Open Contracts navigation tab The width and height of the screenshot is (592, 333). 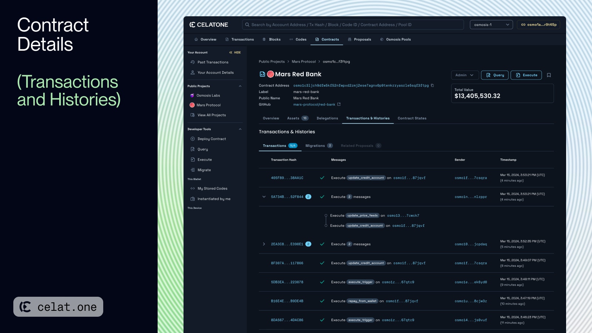coord(327,39)
